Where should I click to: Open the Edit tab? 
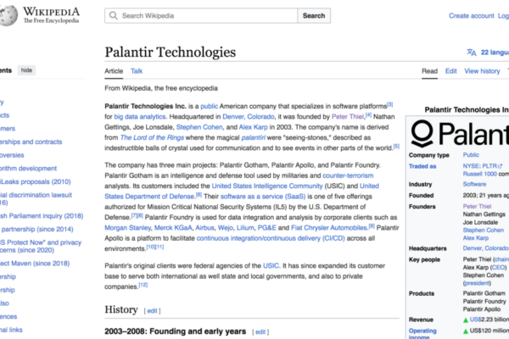pos(451,71)
